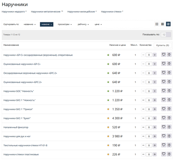This screenshot has height=160, width=173.
Task: Decrease quantity for Наручники-стяжки пластиковые
Action: (x=143, y=154)
